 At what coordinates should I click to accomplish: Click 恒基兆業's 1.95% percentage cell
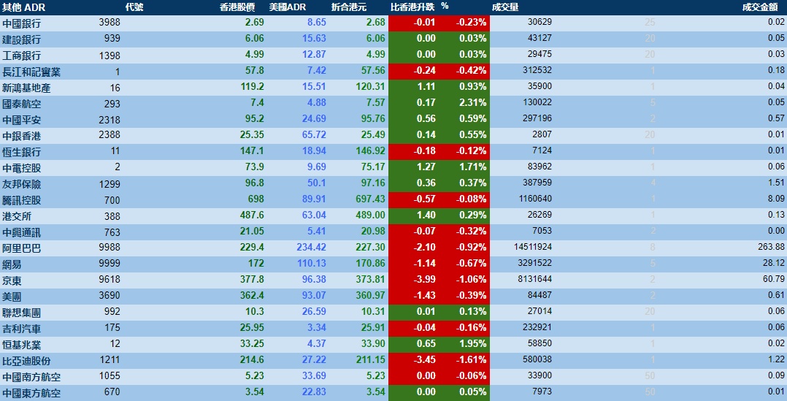(x=472, y=345)
